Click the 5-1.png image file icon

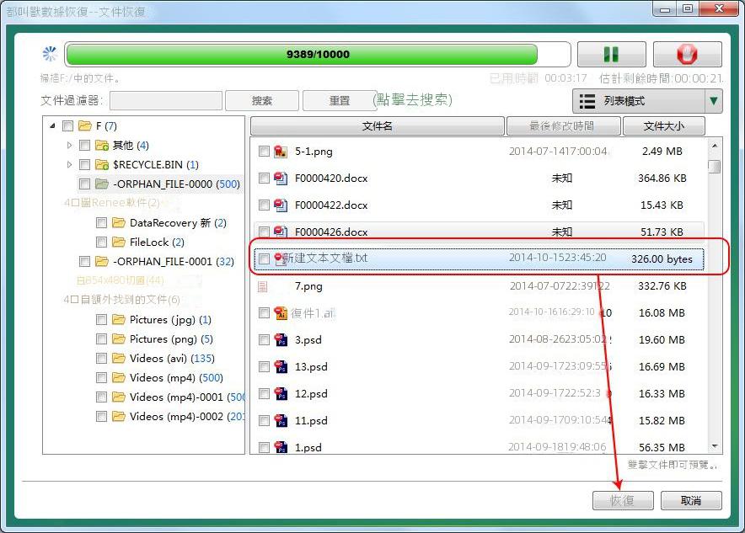(281, 152)
